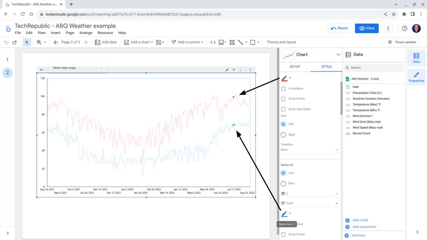Click the blue View button
Viewport: 427px width, 240px height.
pyautogui.click(x=367, y=28)
